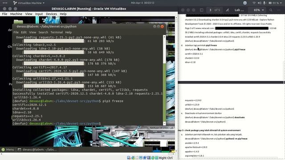This screenshot has height=160, width=285.
Task: Toggle the document viewer sidebar icon
Action: click(x=201, y=10)
